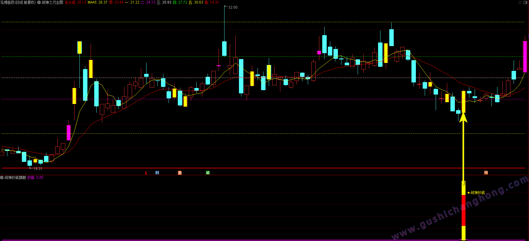Screen dimensions: 529x241
Task: Select the 一: 21.22 level label
Action: (132, 2)
